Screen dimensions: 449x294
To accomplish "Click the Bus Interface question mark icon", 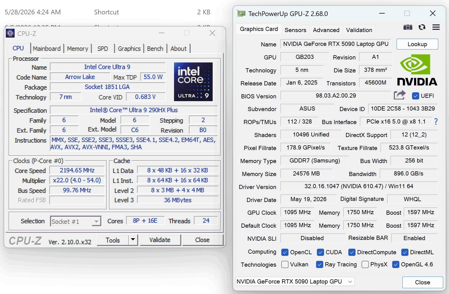I will [436, 122].
